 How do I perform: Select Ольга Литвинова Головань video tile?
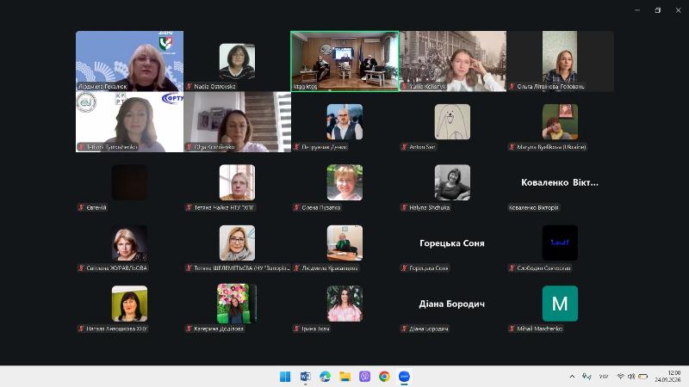coord(561,61)
